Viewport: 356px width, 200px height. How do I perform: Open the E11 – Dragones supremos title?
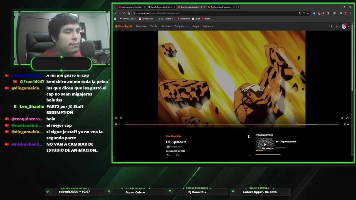(286, 142)
